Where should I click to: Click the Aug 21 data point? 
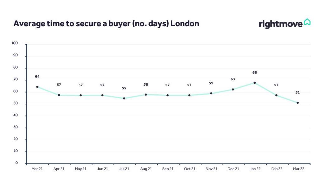click(x=146, y=95)
